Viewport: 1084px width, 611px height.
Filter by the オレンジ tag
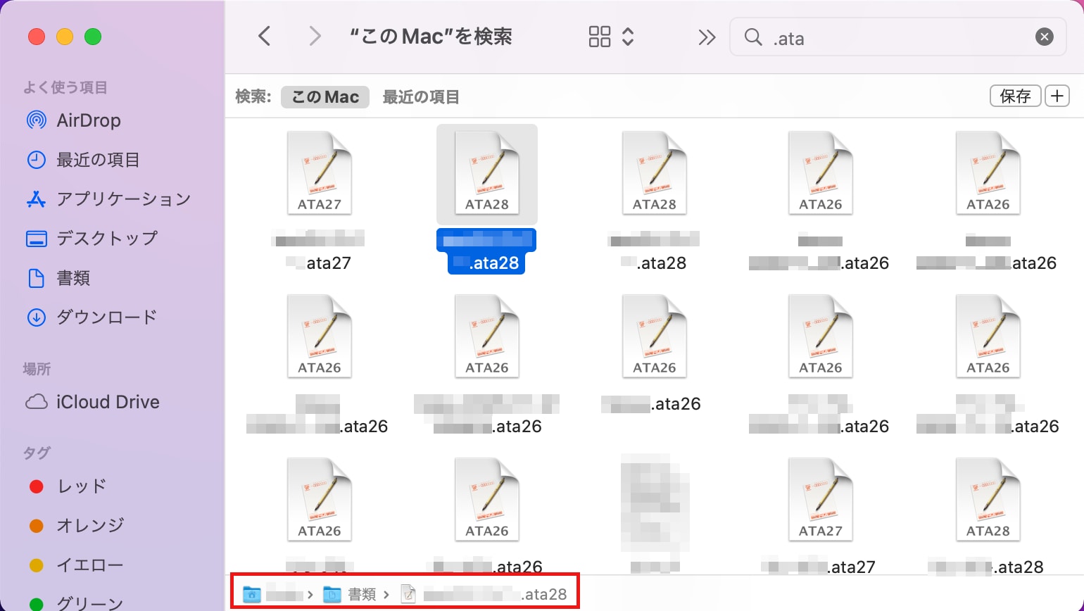pos(77,526)
